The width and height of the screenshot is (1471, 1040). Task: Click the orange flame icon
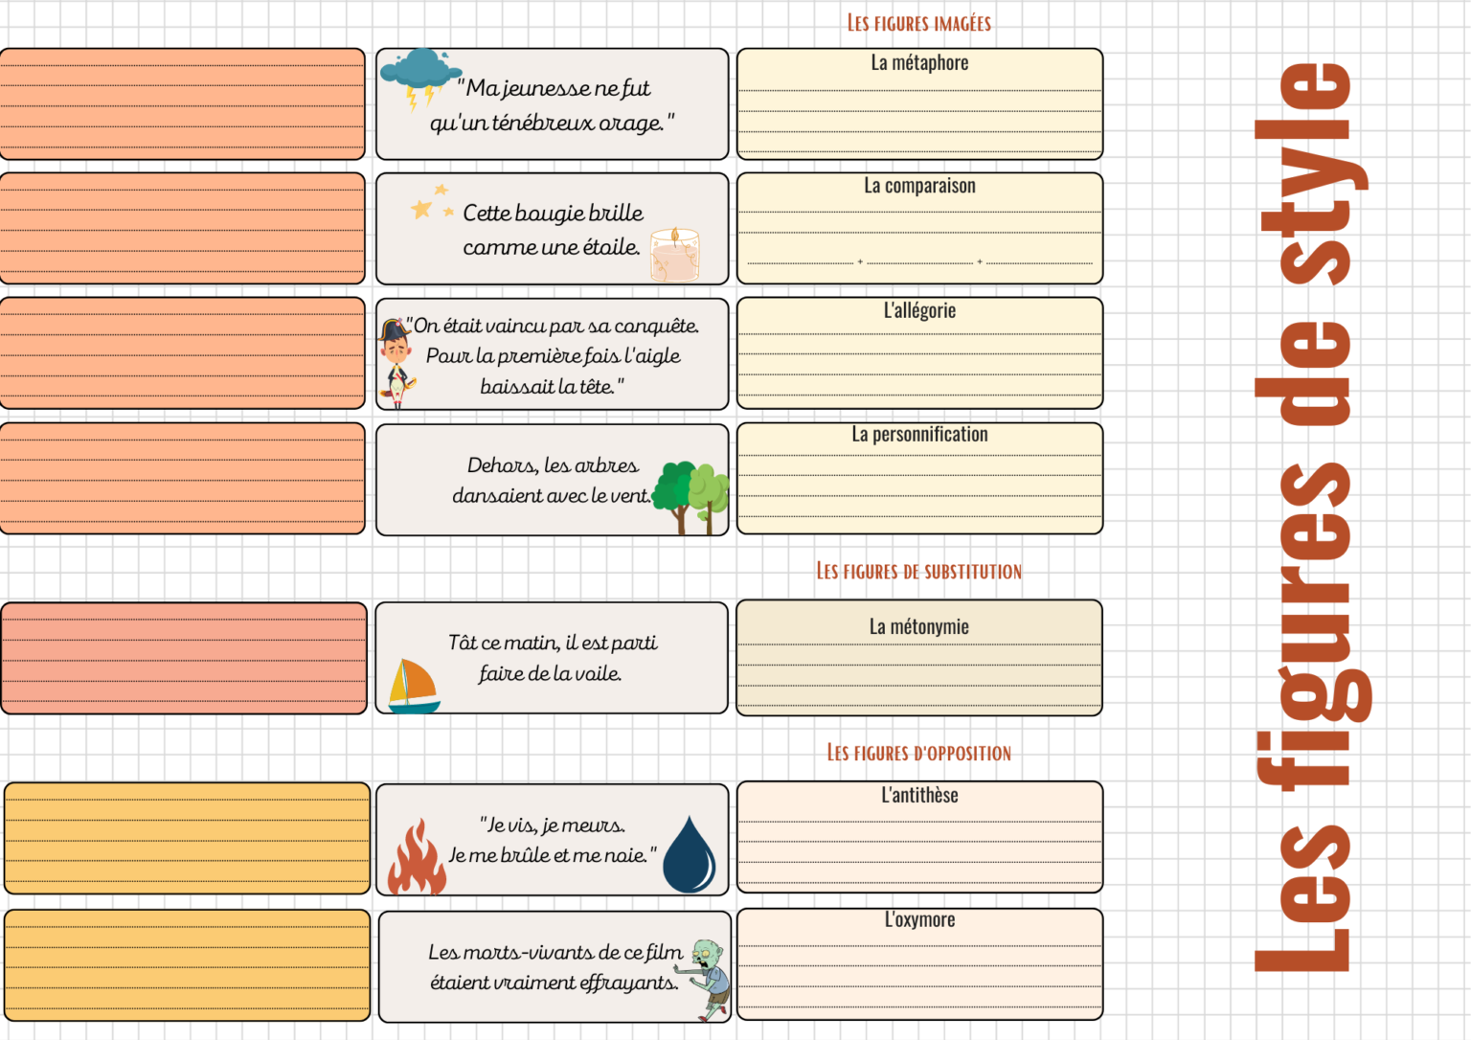coord(417,857)
